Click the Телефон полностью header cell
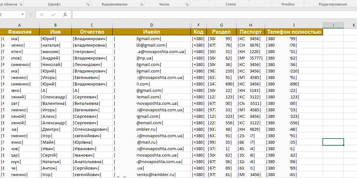Image resolution: width=357 pixels, height=178 pixels. click(294, 32)
